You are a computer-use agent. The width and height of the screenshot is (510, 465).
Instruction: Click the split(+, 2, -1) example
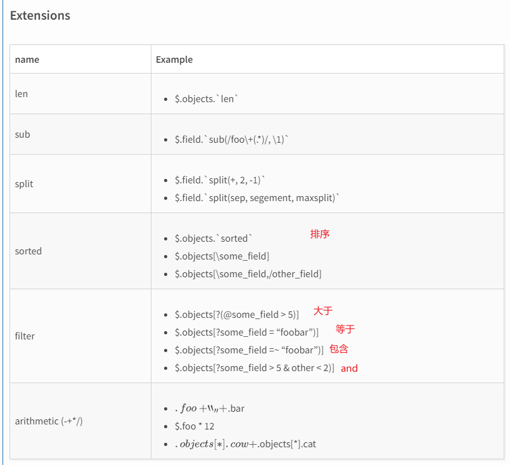click(220, 180)
